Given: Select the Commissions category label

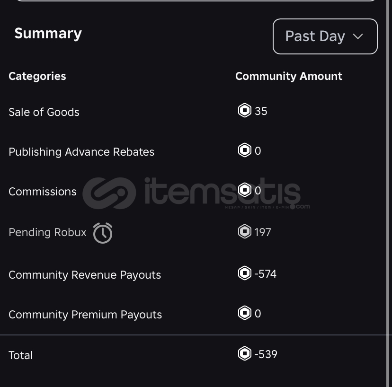Looking at the screenshot, I should (43, 192).
